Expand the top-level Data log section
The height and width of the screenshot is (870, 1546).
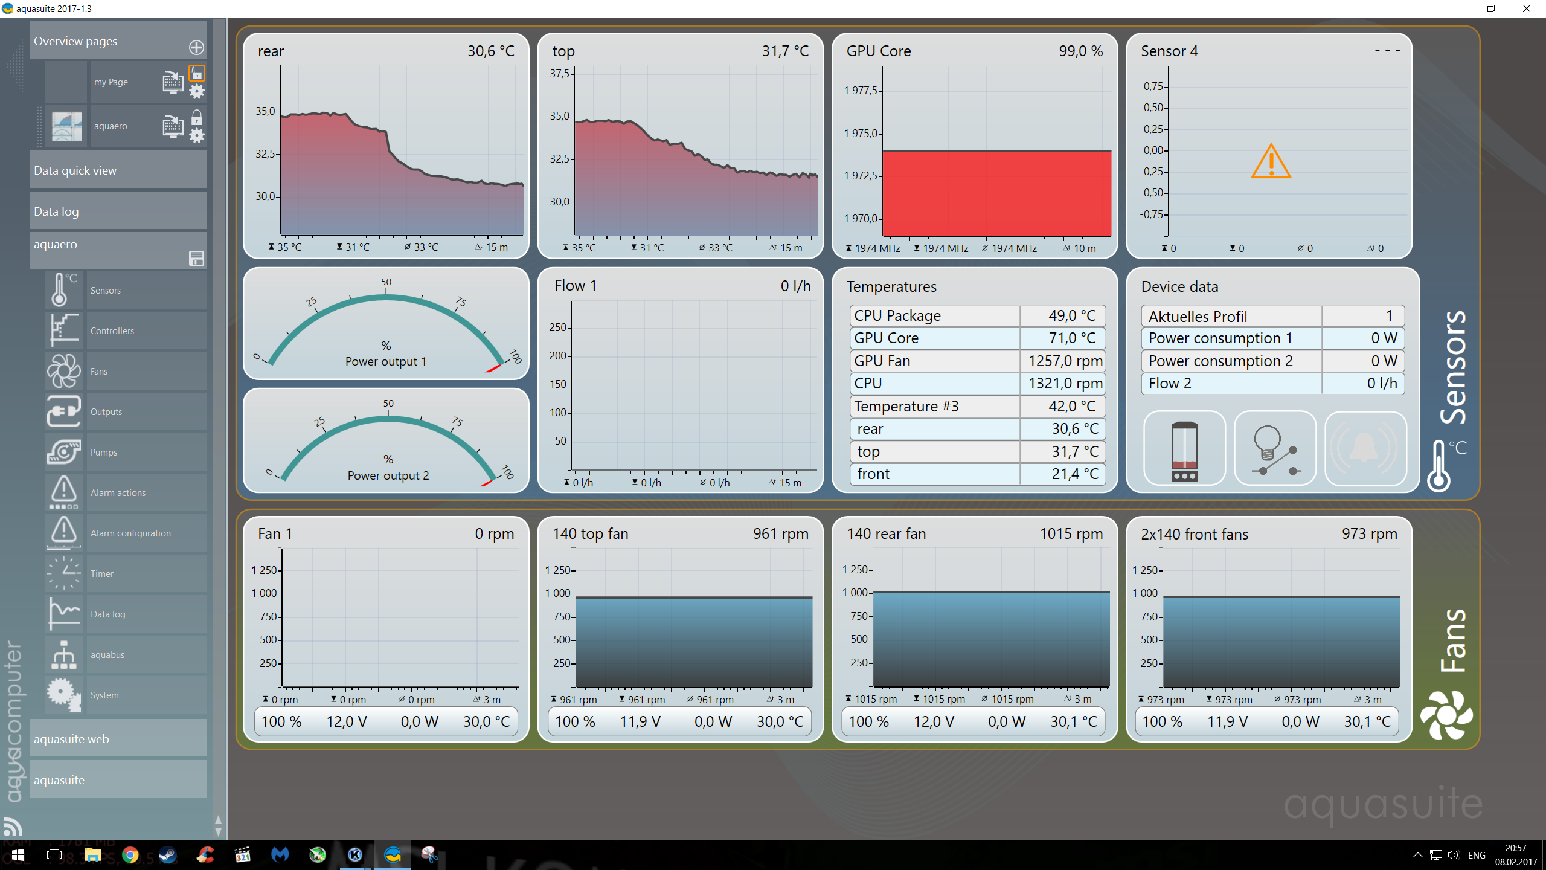(118, 211)
